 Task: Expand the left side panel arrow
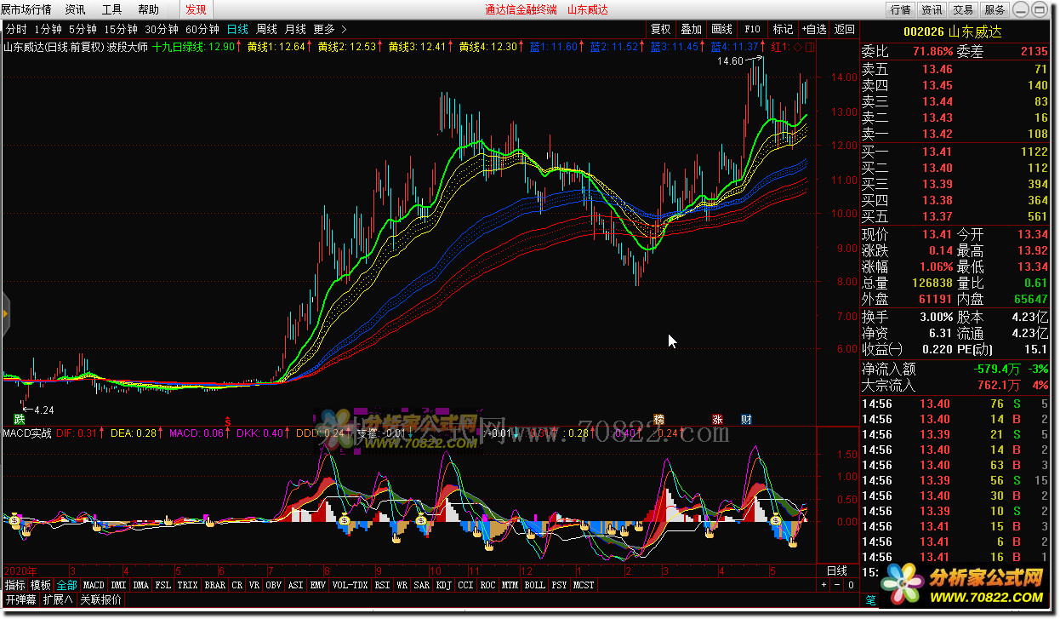(4, 313)
